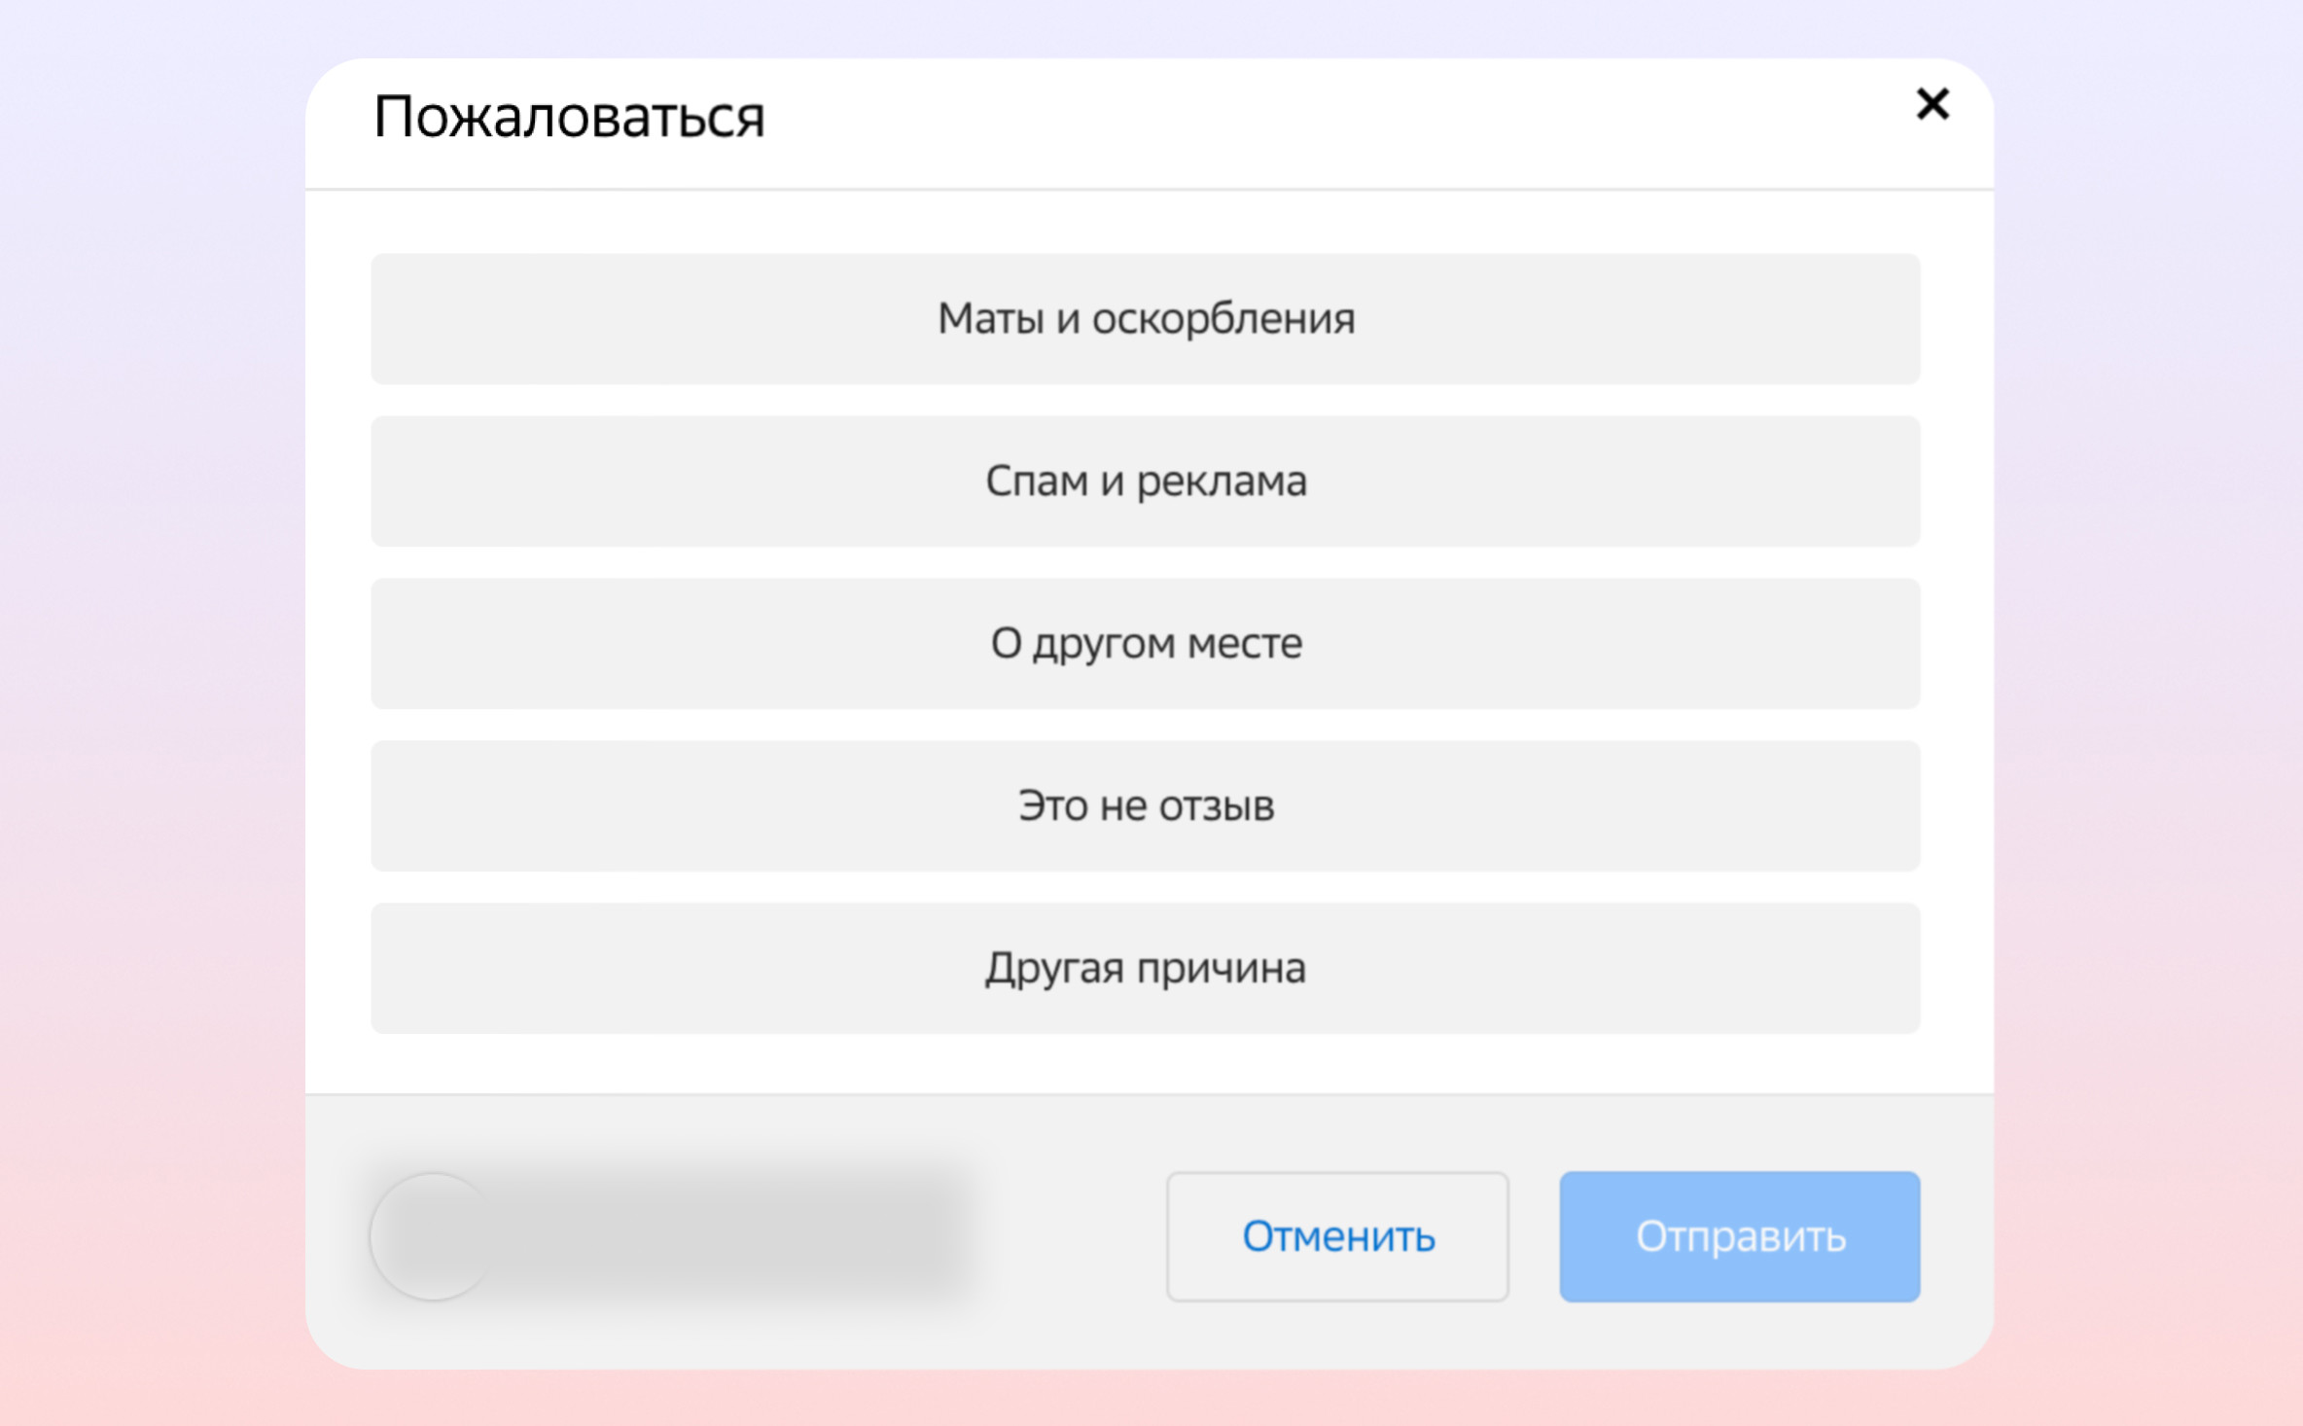Choose 'Спам и реклама' as complaint reason
This screenshot has width=2303, height=1426.
pyautogui.click(x=1145, y=481)
